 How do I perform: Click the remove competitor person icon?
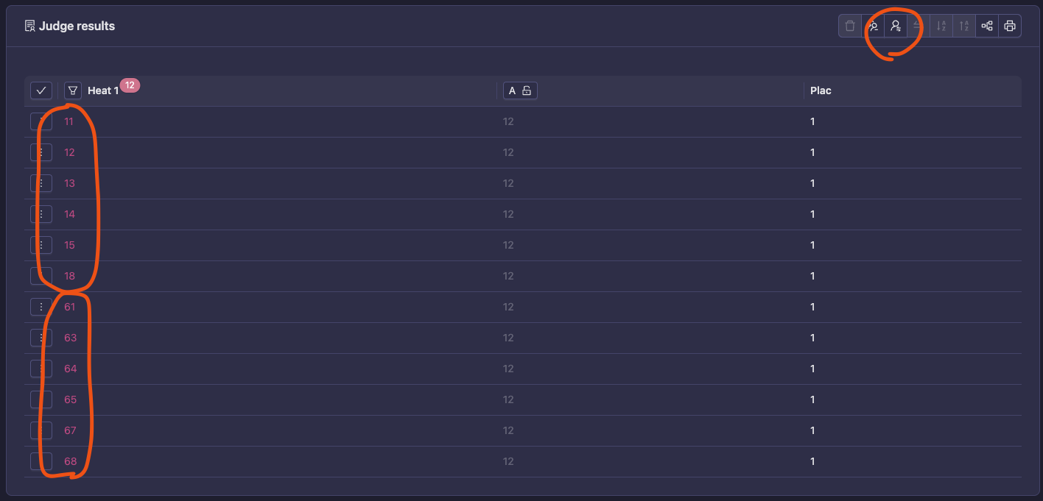(x=873, y=26)
